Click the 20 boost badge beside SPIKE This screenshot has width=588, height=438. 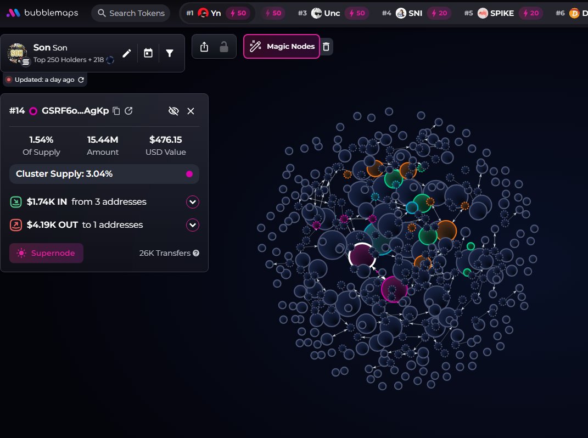(531, 13)
